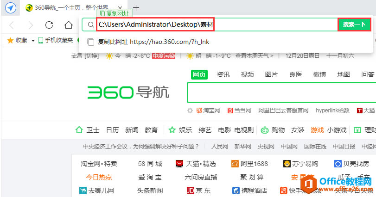Open 央视网 news site link

pos(266,146)
